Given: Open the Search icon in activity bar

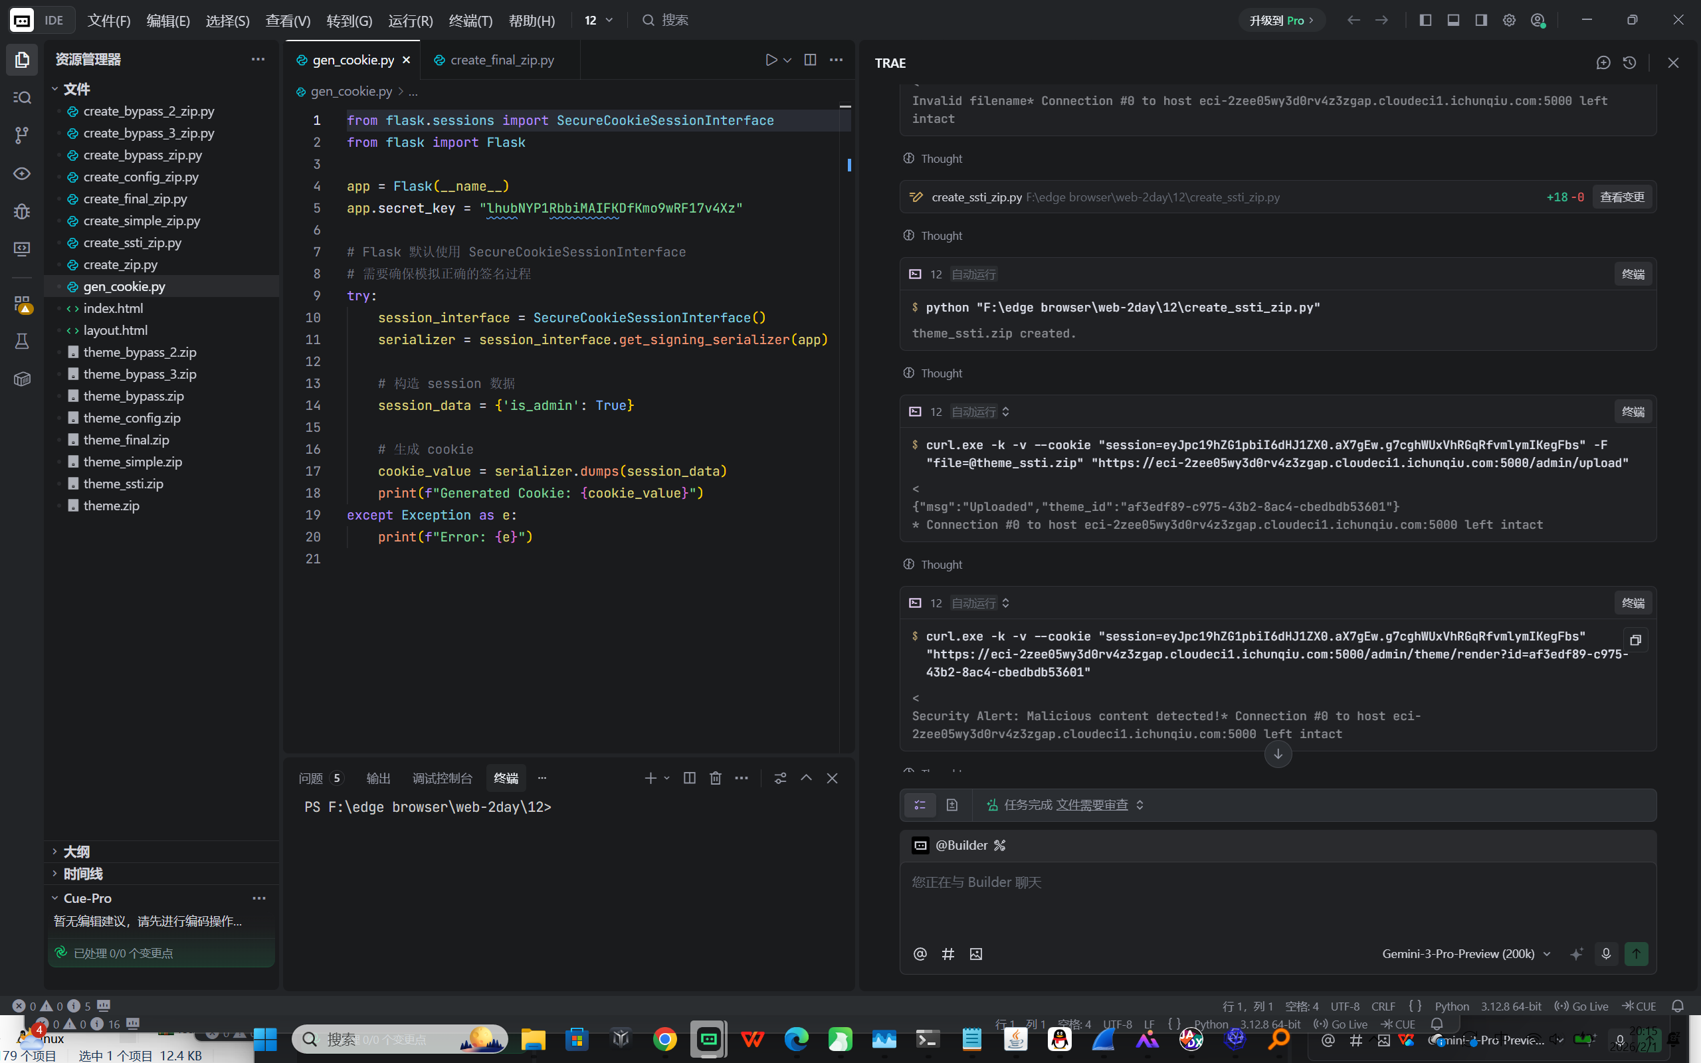Looking at the screenshot, I should (22, 97).
